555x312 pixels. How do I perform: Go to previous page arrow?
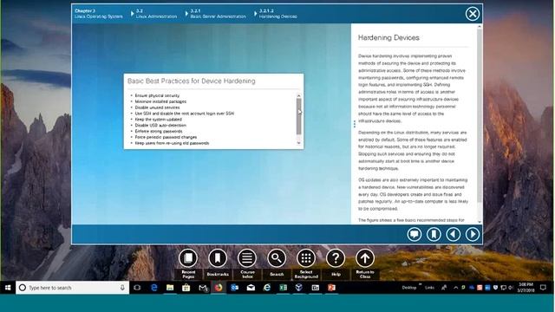point(453,234)
